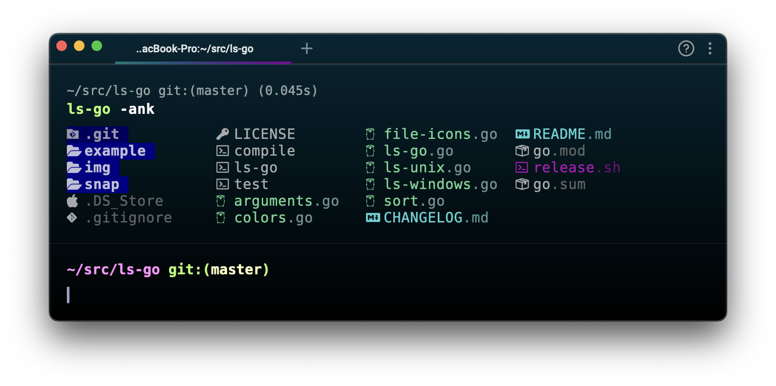Click the release.sh file name
Viewport: 776px width, 386px height.
[x=577, y=168]
